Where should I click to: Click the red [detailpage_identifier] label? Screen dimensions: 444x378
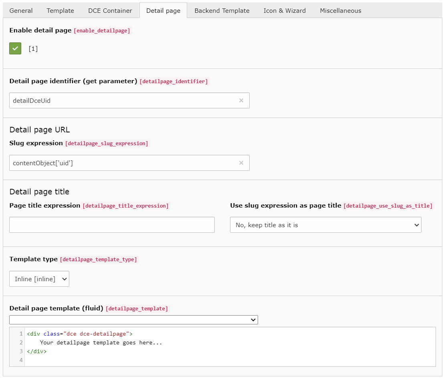174,81
